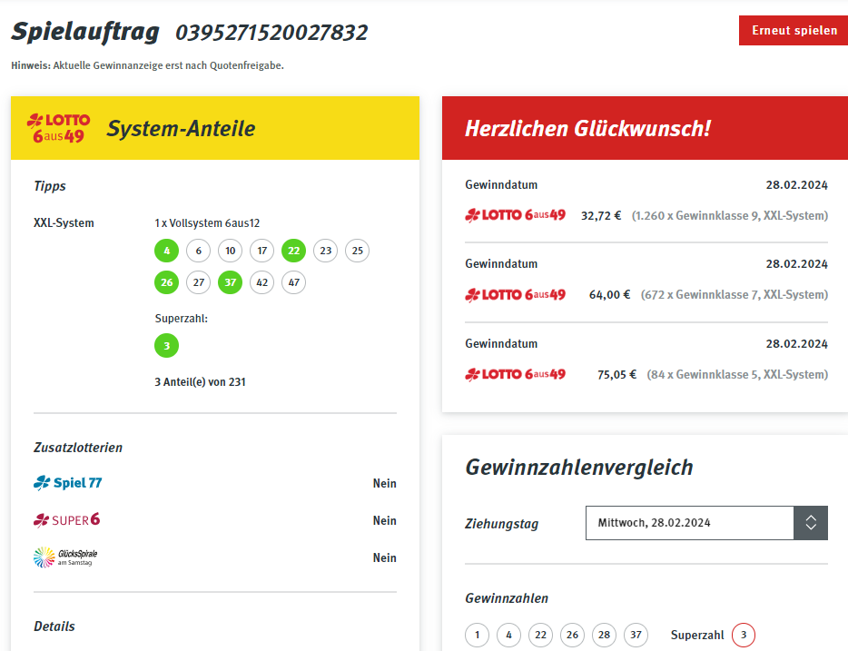
Task: Click the '32,72 €' win amount
Action: (601, 216)
